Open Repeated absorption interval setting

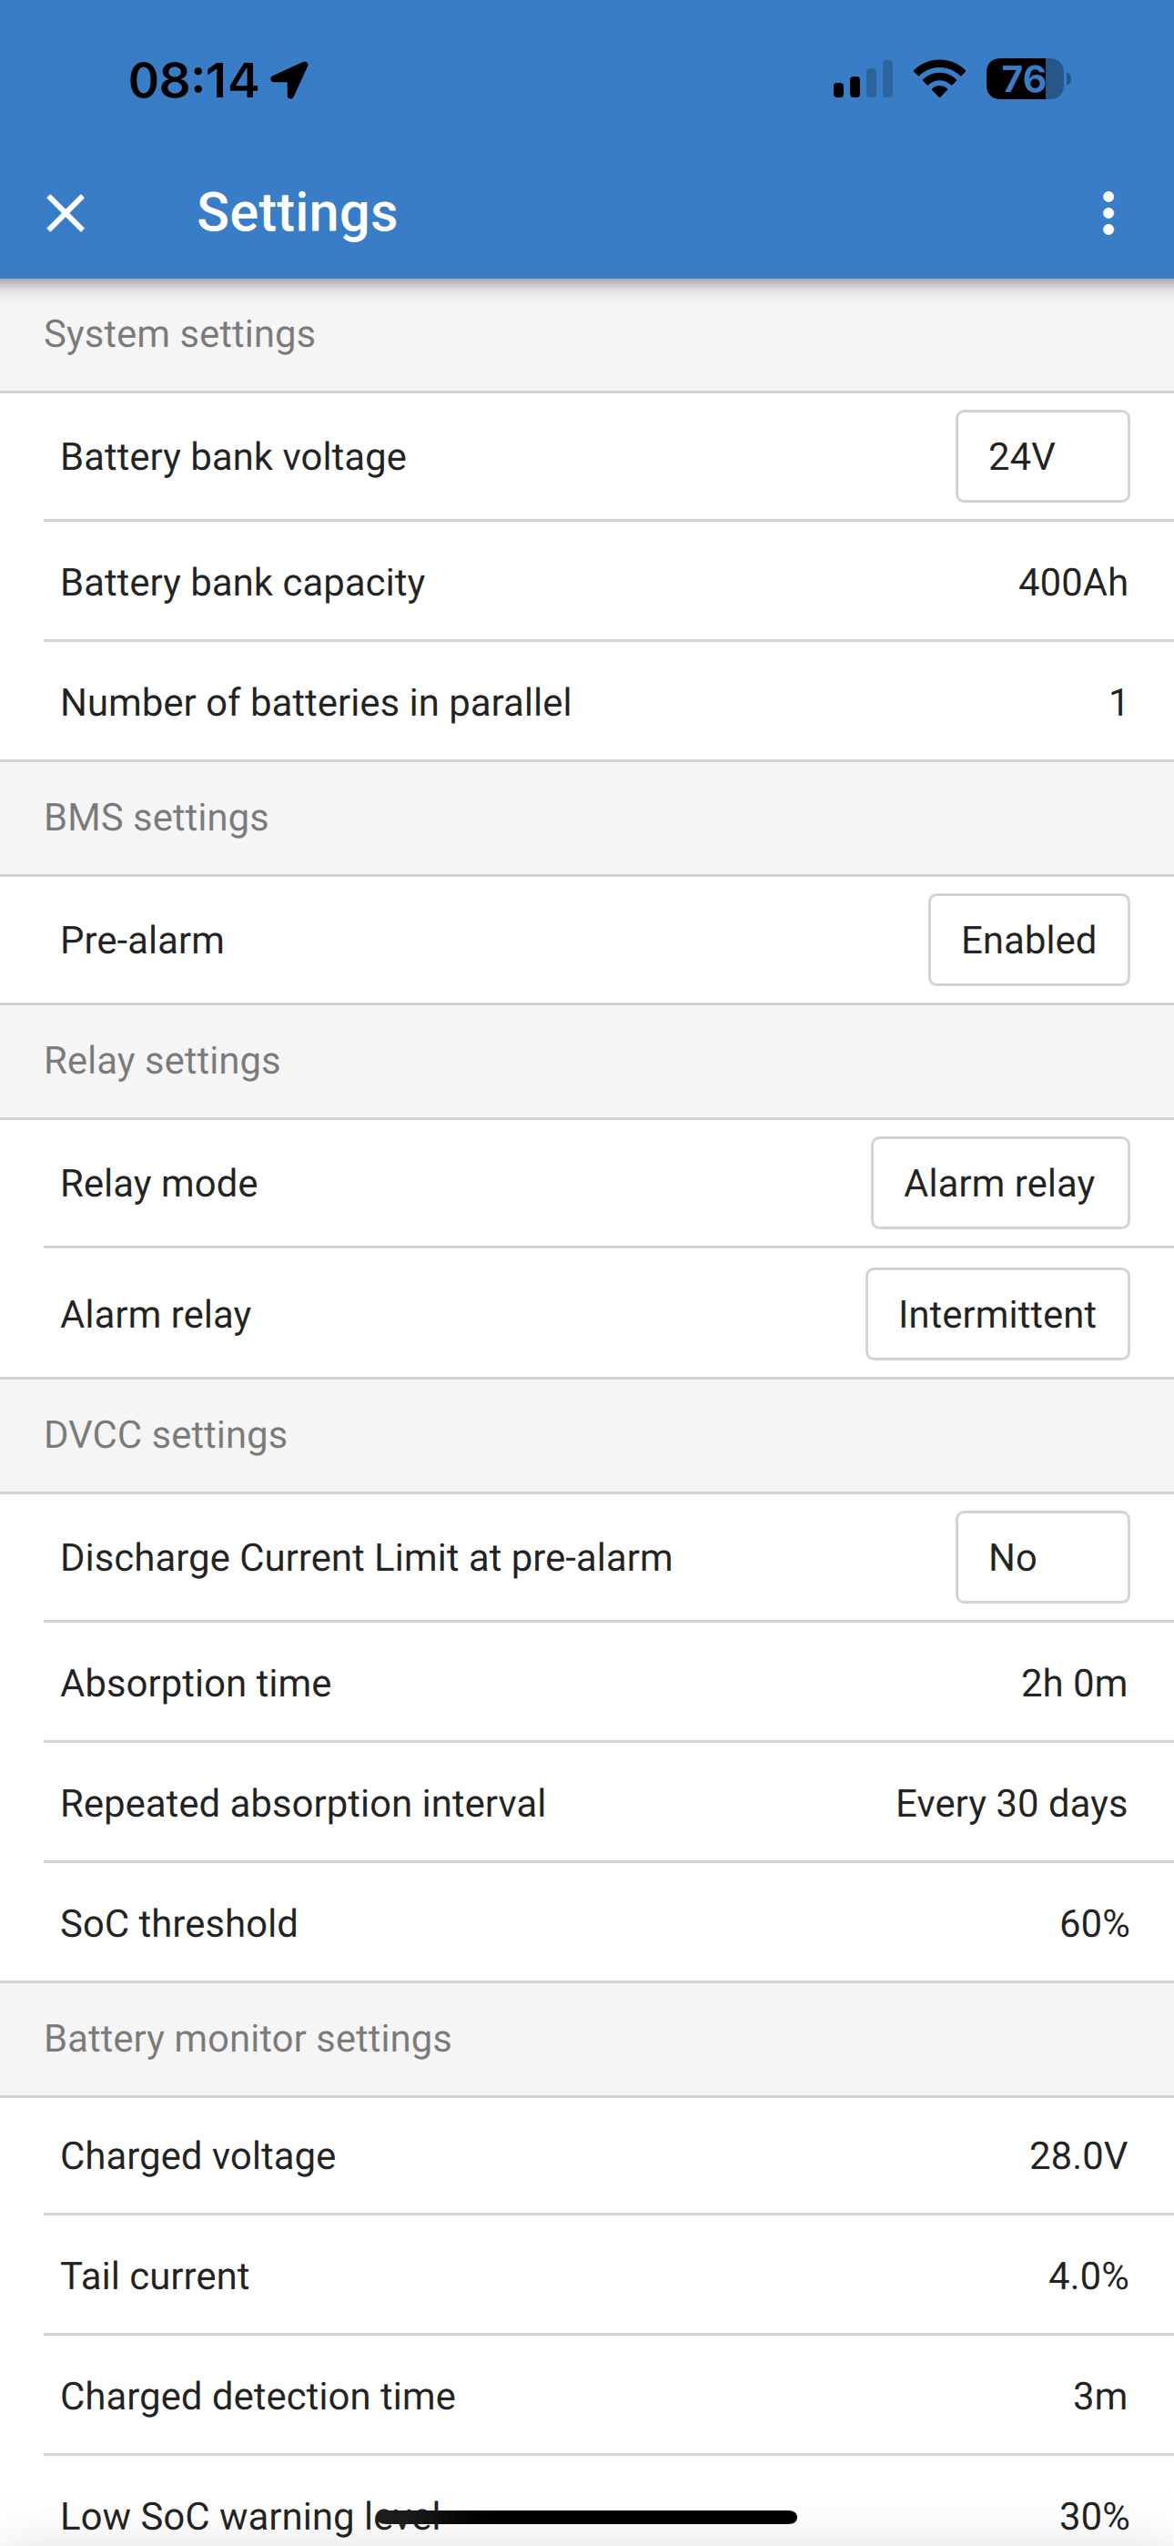(x=1010, y=1804)
